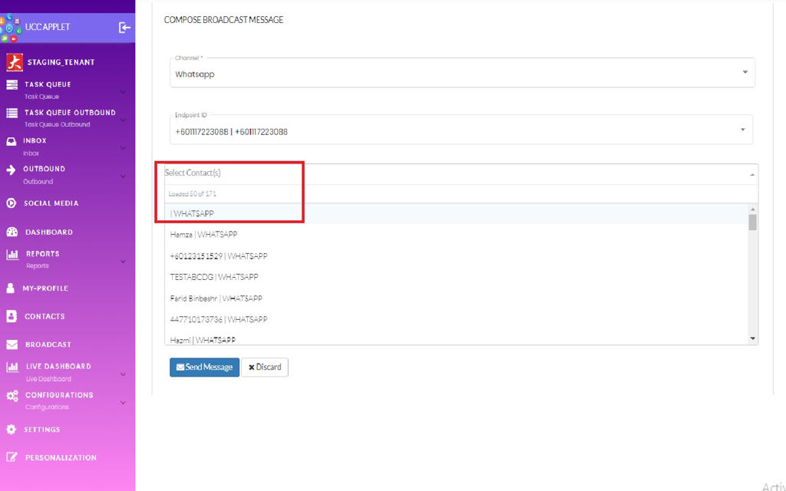Expand the Reports sidebar chevron
Viewport: 786px width, 491px height.
[123, 262]
